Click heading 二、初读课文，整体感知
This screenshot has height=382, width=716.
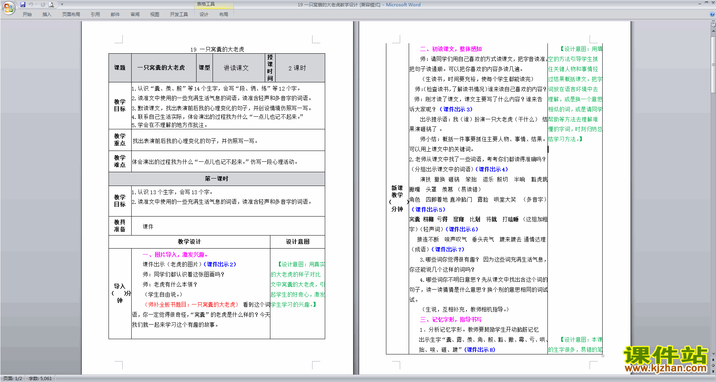pyautogui.click(x=451, y=49)
